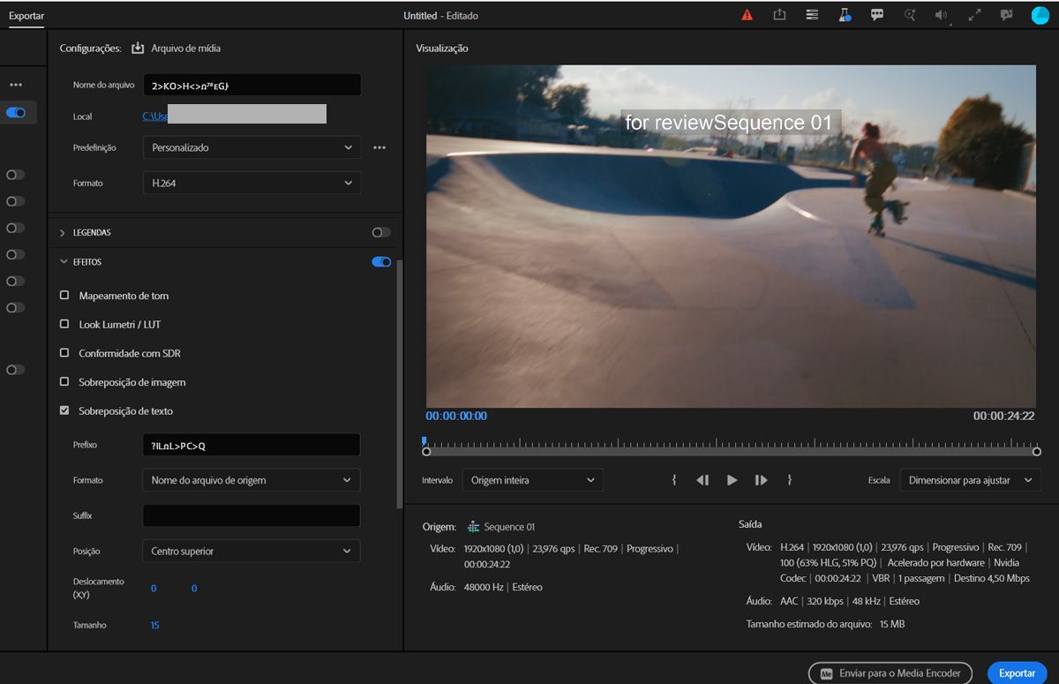Open the Quick Export share icon
This screenshot has width=1059, height=684.
779,15
